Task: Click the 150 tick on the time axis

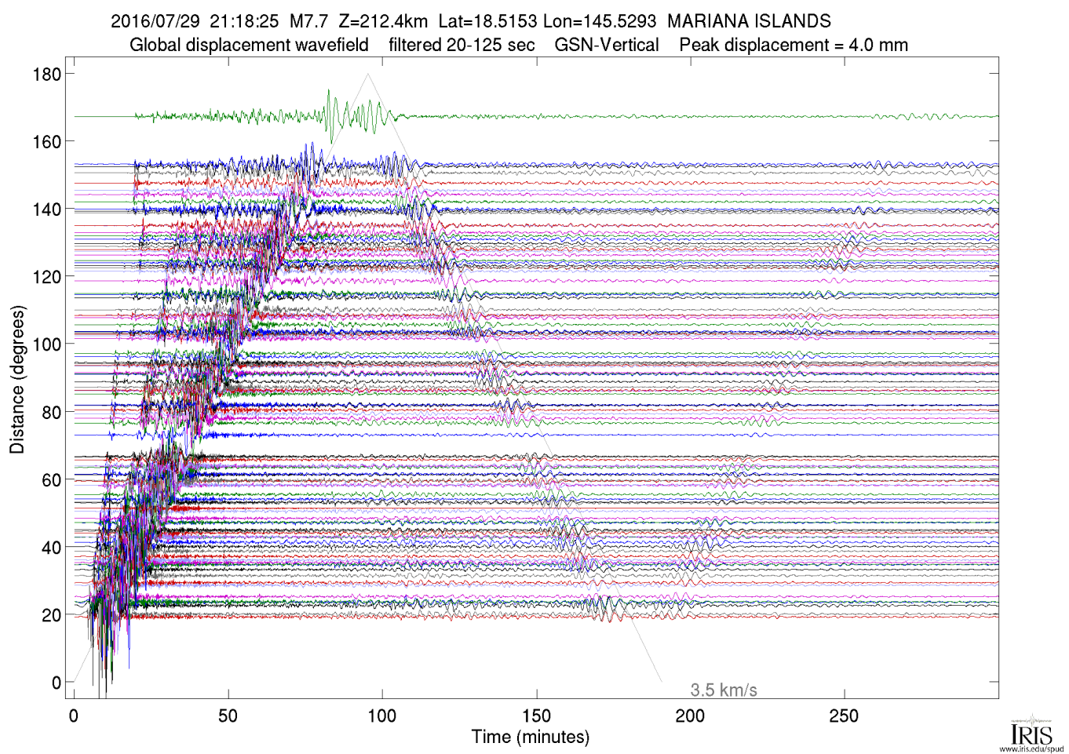Action: point(536,716)
